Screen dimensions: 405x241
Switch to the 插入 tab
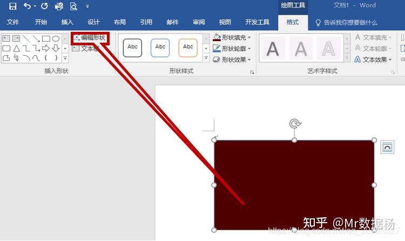(x=67, y=22)
